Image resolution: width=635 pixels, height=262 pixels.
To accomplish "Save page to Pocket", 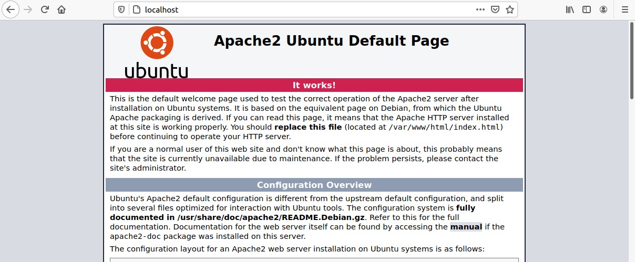I will coord(495,9).
